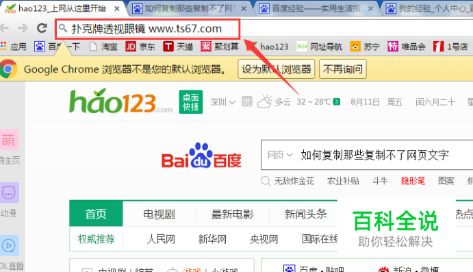Select the 电视剧 navigation tab
Image resolution: width=473 pixels, height=272 pixels.
tap(159, 214)
